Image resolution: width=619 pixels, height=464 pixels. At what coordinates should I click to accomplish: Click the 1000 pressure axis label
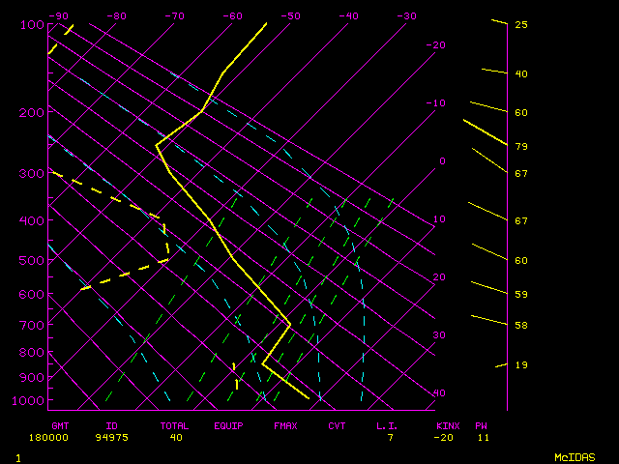(x=28, y=400)
